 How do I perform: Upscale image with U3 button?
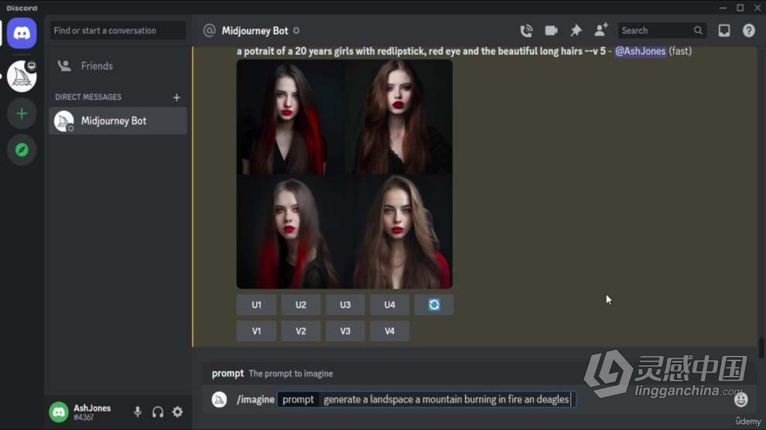click(345, 305)
